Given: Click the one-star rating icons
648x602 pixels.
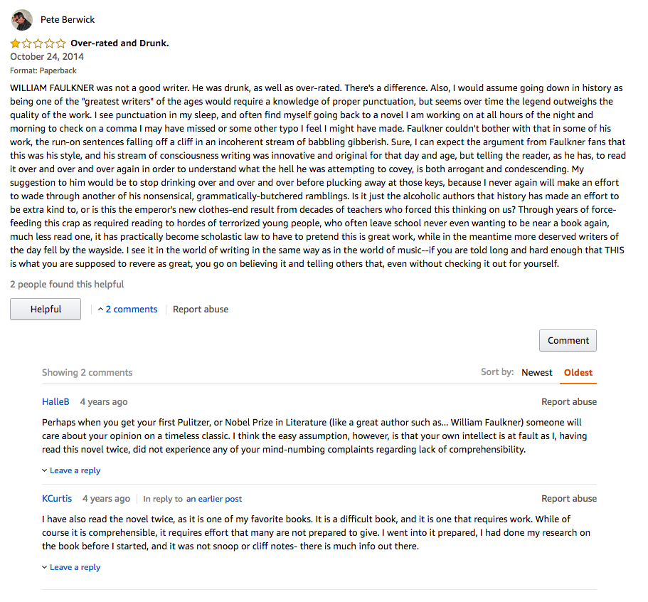Looking at the screenshot, I should pos(38,43).
